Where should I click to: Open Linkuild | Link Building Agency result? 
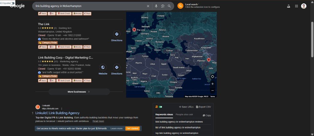tap(57, 113)
